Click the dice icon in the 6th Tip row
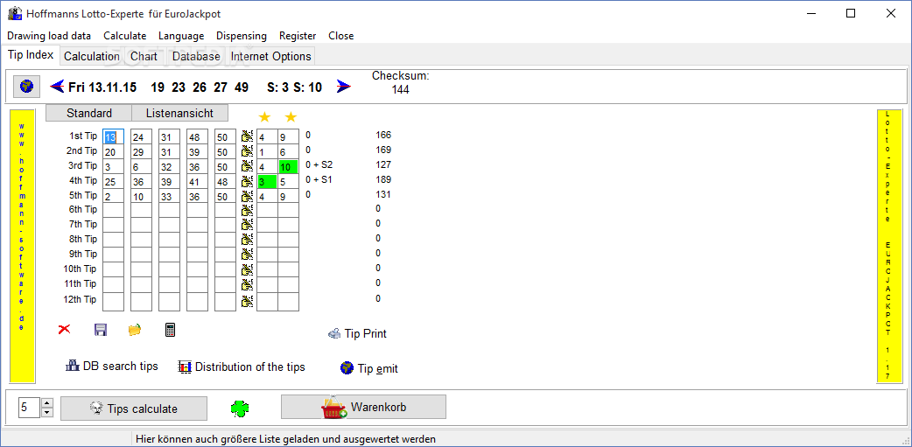This screenshot has width=912, height=447. [247, 211]
